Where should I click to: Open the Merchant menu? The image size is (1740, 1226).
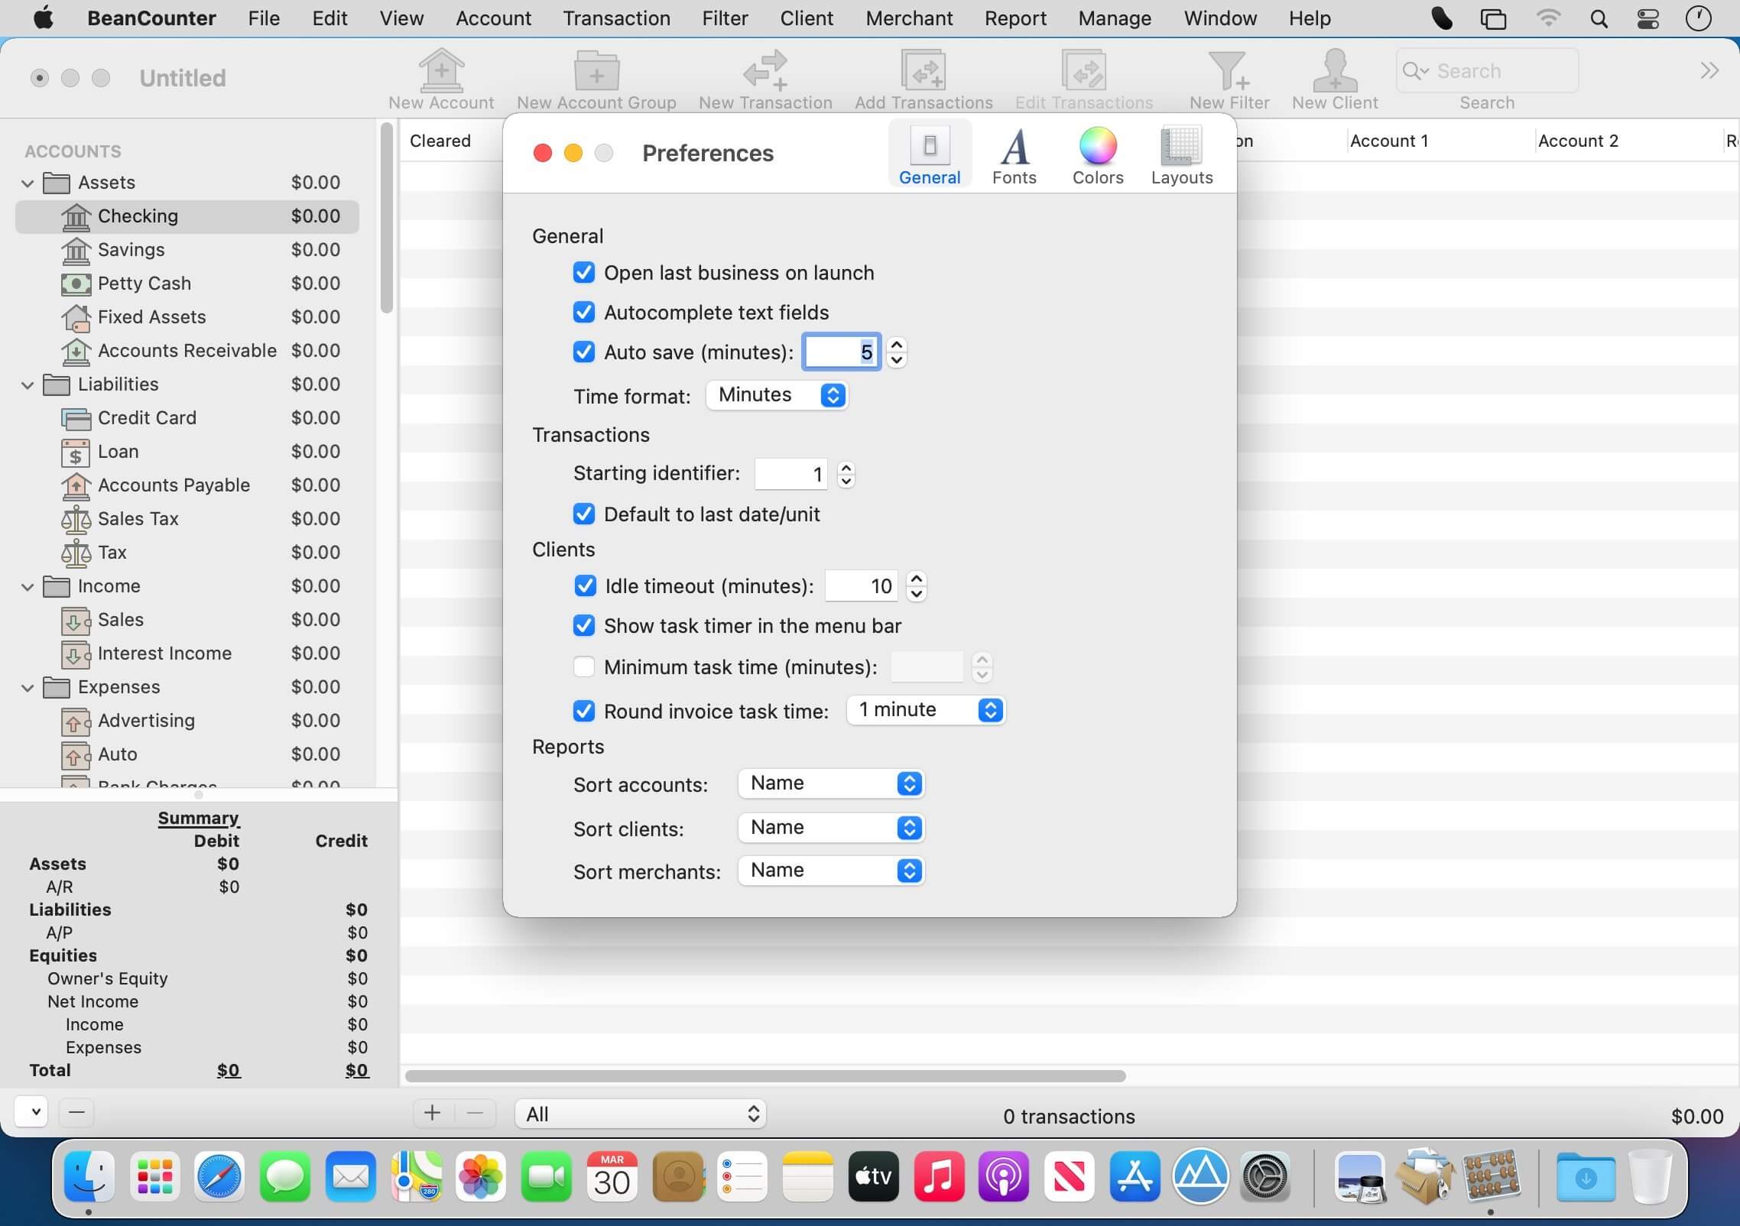[908, 18]
